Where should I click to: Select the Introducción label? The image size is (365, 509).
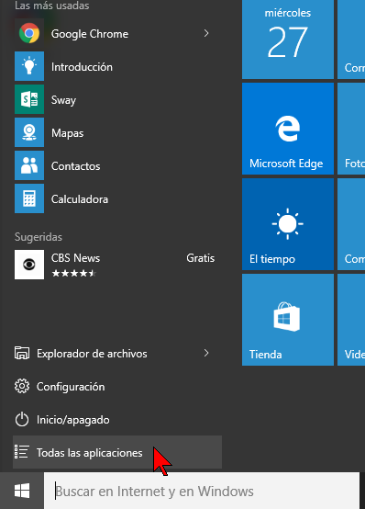click(82, 67)
